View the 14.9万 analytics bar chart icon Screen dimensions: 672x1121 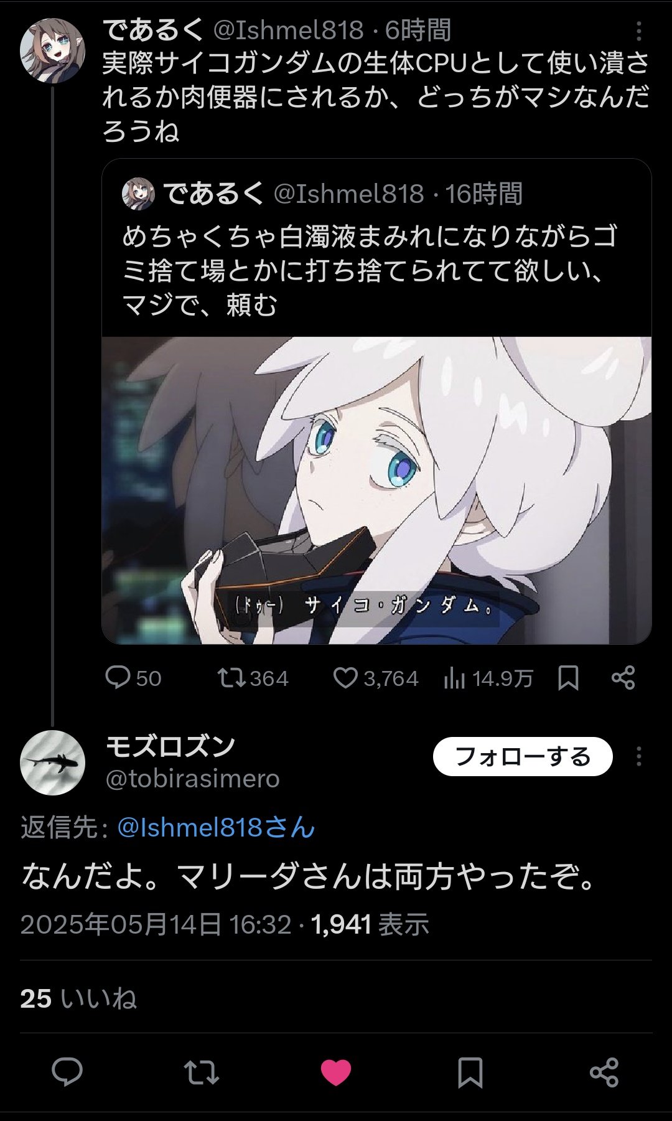tap(454, 678)
